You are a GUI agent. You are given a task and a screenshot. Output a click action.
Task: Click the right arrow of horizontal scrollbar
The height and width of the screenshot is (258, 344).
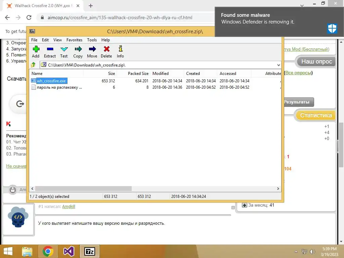278,189
